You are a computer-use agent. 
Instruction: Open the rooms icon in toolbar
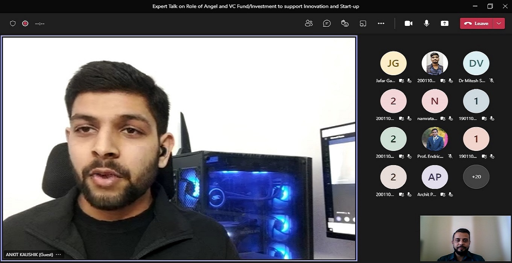coord(363,23)
